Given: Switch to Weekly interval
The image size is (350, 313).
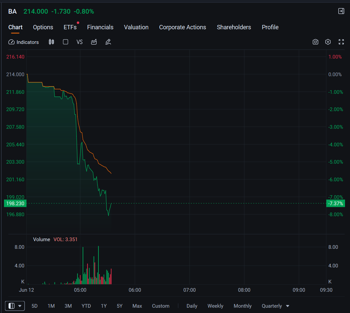Looking at the screenshot, I should coord(215,306).
